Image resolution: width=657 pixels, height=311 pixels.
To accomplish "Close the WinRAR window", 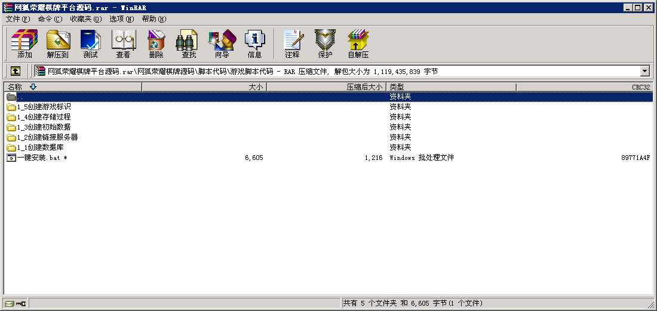I will [x=648, y=7].
